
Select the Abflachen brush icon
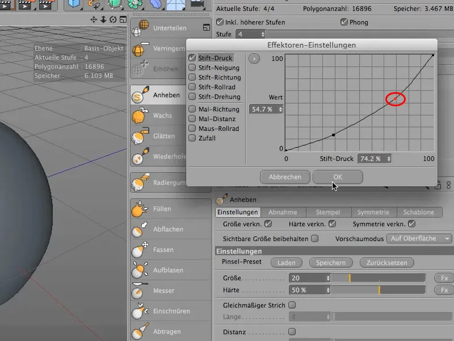coord(140,230)
